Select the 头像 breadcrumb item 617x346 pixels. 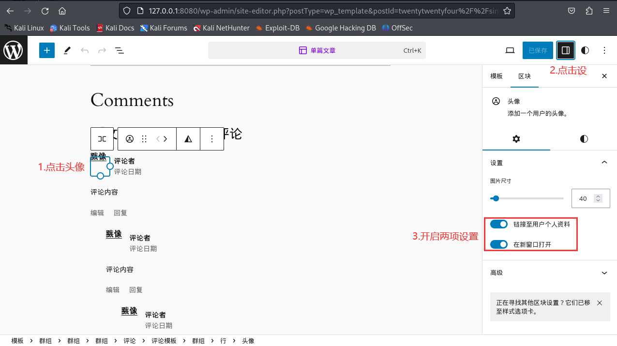pos(248,341)
